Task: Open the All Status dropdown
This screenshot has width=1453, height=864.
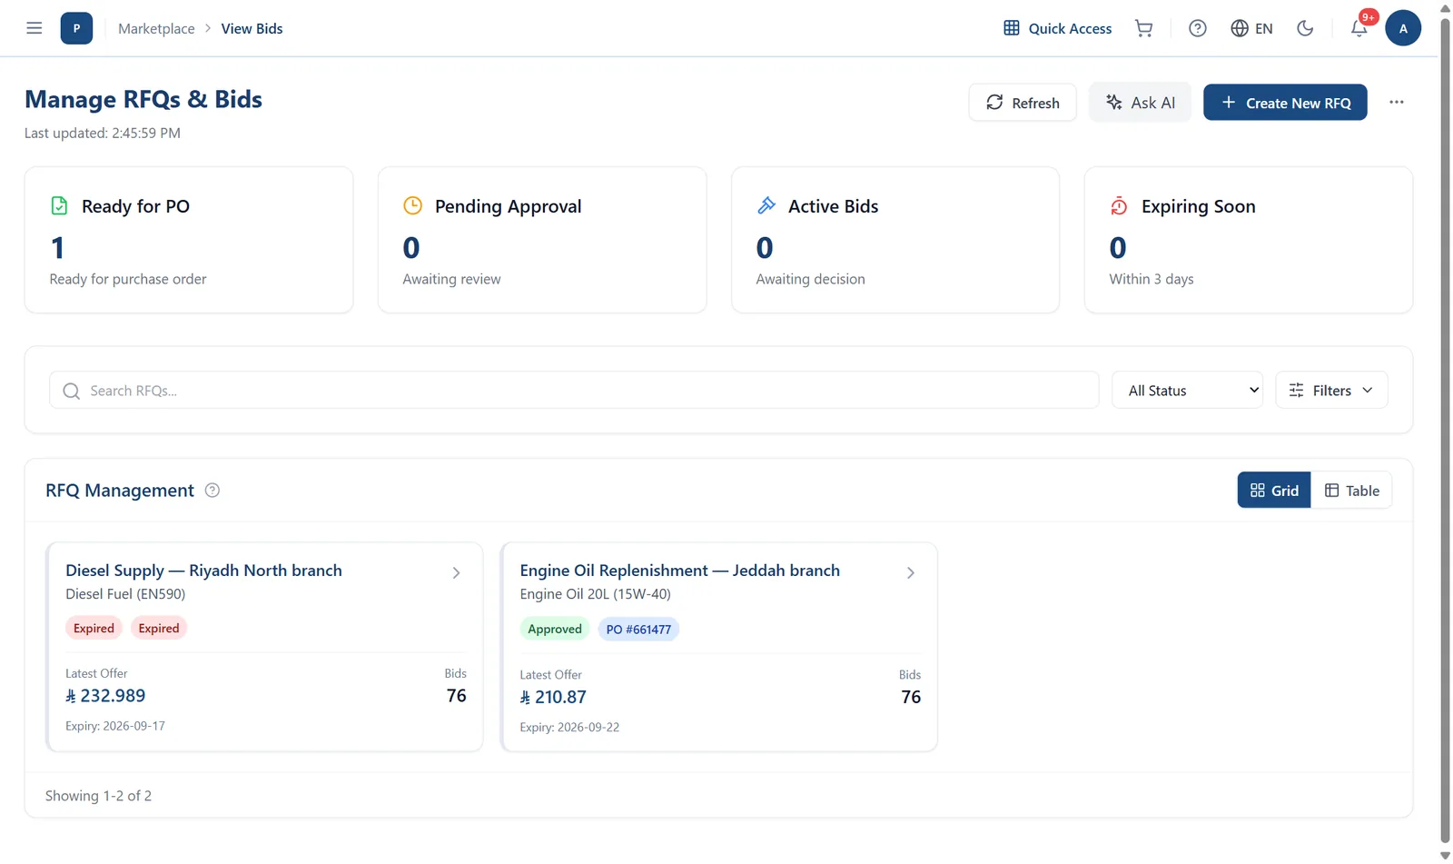Action: click(x=1188, y=390)
